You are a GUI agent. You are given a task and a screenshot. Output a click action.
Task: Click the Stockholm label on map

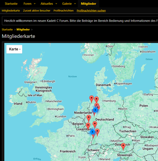149,52
